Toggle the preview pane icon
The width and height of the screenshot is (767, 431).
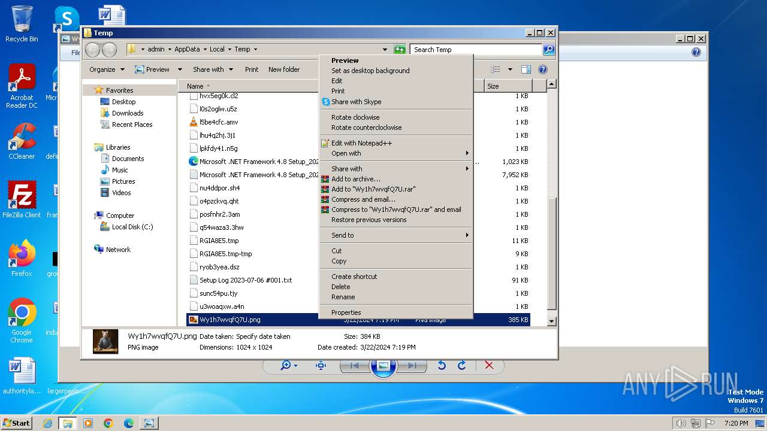click(526, 69)
